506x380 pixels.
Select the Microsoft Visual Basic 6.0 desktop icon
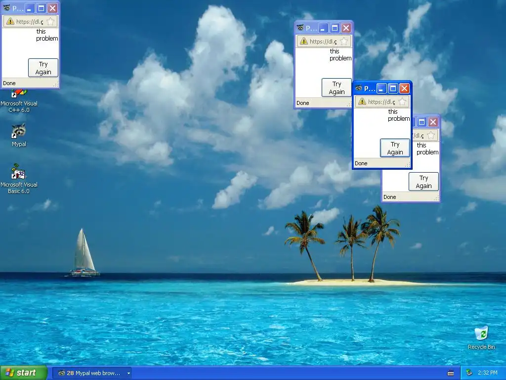(19, 179)
